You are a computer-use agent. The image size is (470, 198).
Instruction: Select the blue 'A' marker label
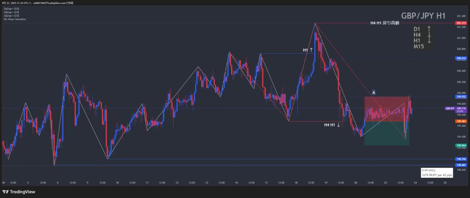pos(374,92)
